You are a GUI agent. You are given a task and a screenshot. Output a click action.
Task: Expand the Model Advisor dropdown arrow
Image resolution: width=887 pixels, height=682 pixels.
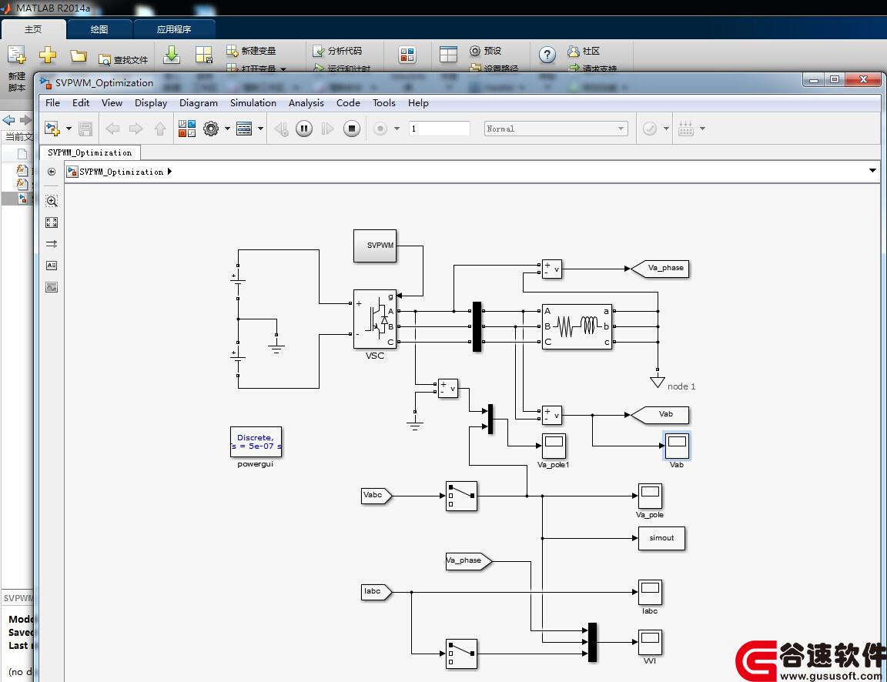click(x=666, y=129)
